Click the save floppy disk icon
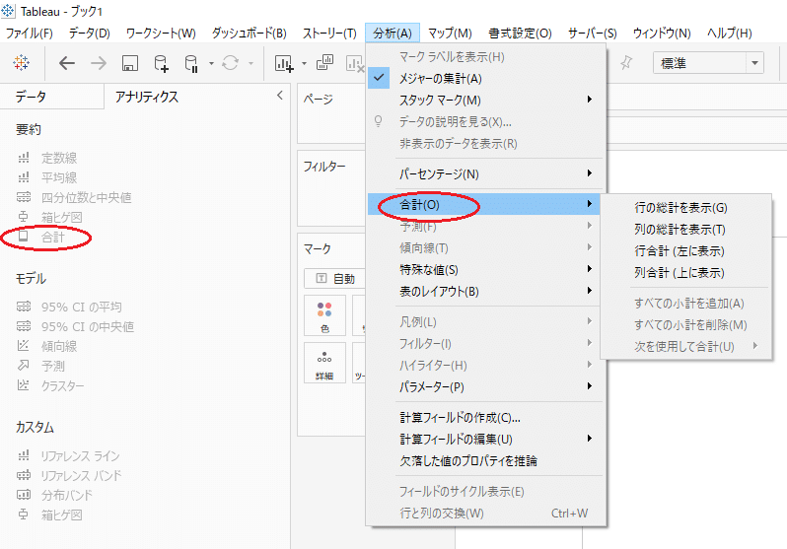Image resolution: width=787 pixels, height=549 pixels. pyautogui.click(x=130, y=63)
